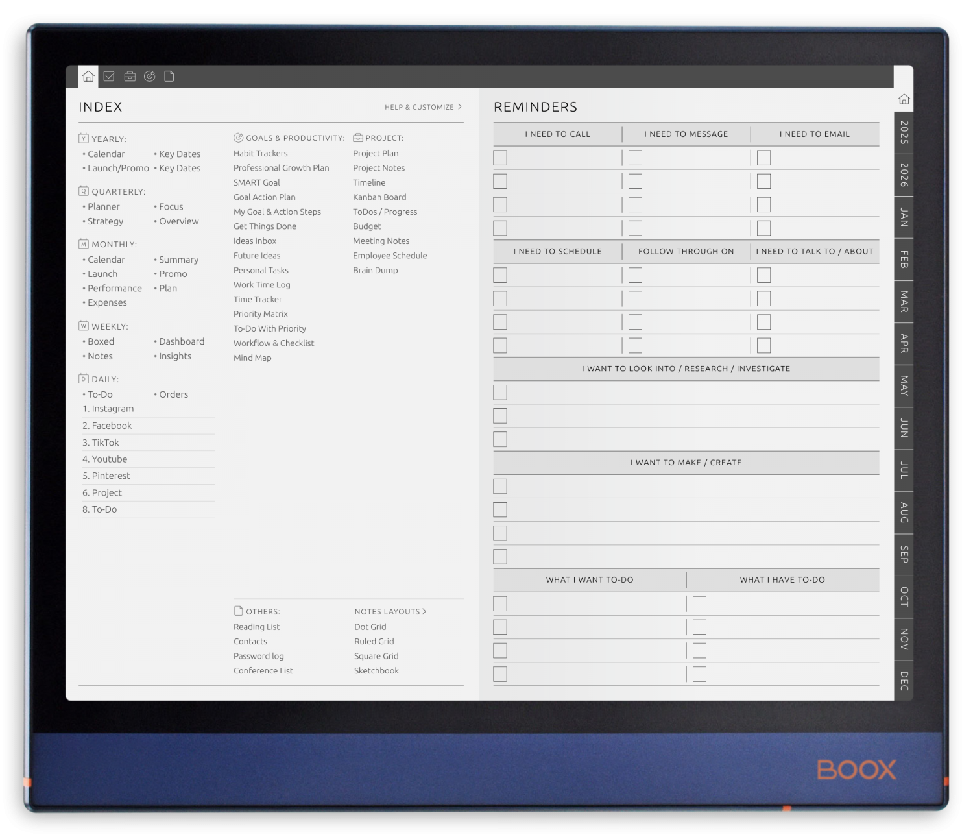The width and height of the screenshot is (973, 837).
Task: Open SMART Goal page
Action: pos(256,182)
